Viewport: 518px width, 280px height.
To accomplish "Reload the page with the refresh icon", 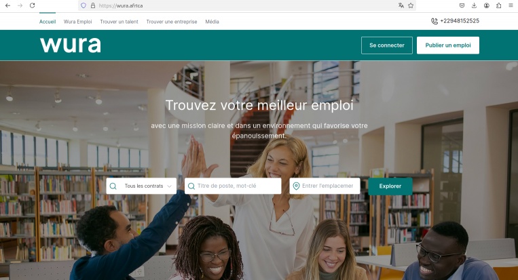I will (32, 5).
